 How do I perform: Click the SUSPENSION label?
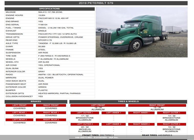tap(13, 53)
